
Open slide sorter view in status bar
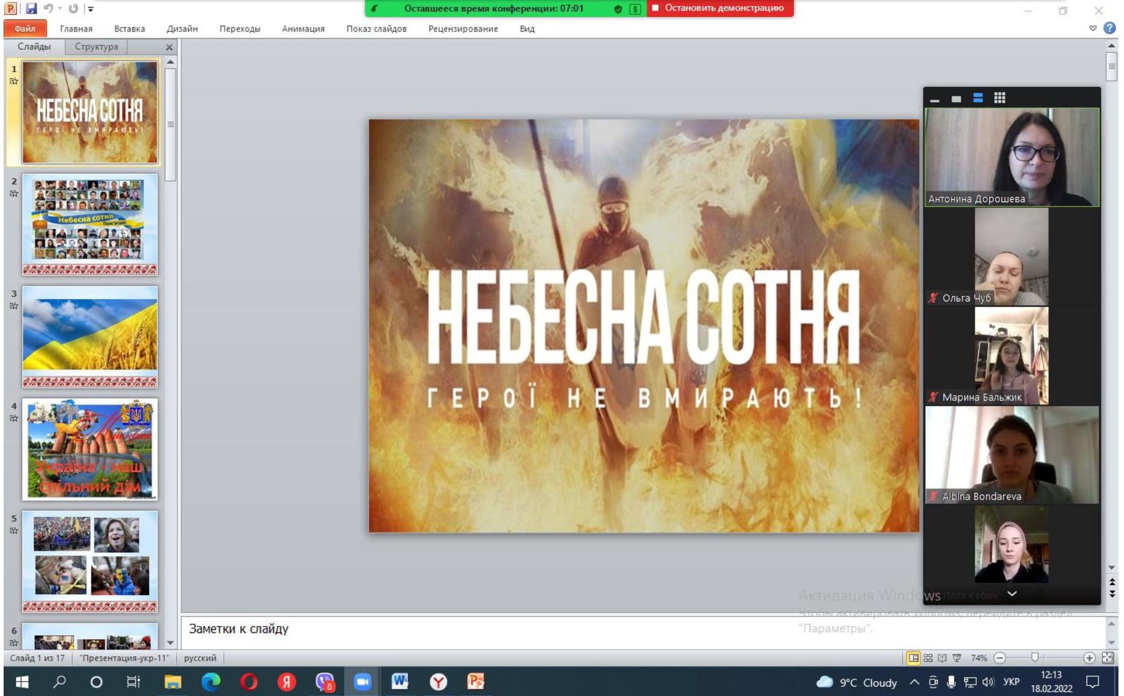(x=928, y=658)
